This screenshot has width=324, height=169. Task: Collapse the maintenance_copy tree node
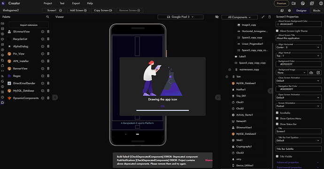230,69
